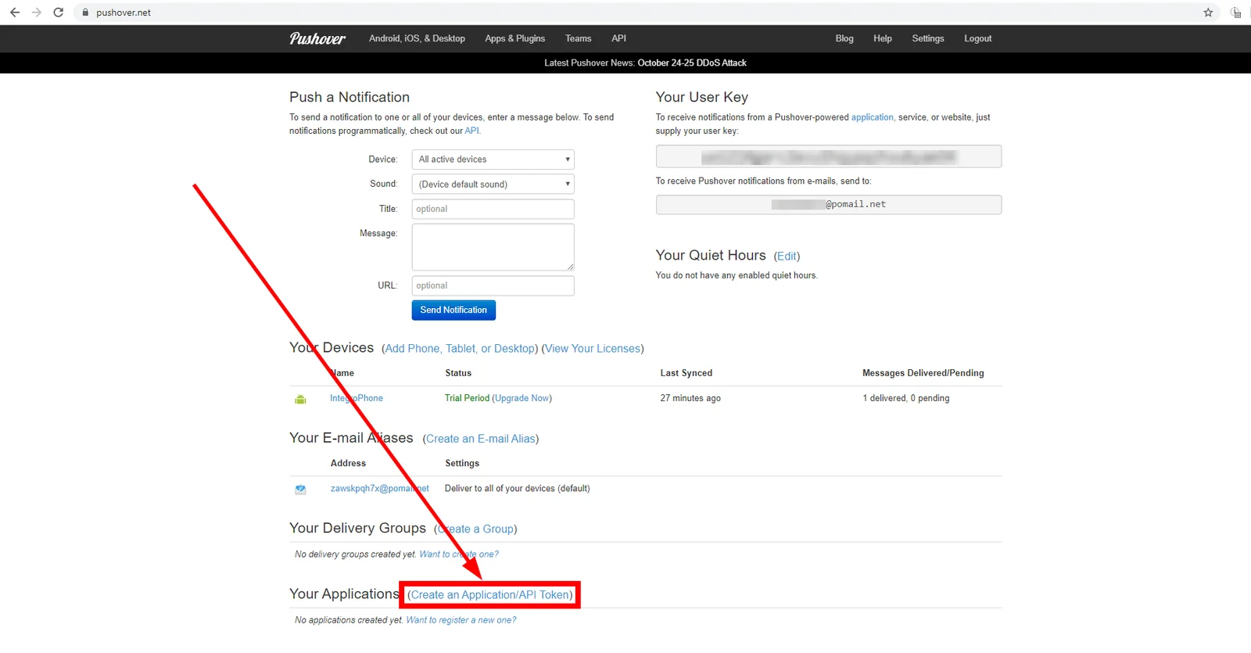Viewport: 1251px width, 653px height.
Task: Go back with the browser back arrow
Action: (15, 13)
